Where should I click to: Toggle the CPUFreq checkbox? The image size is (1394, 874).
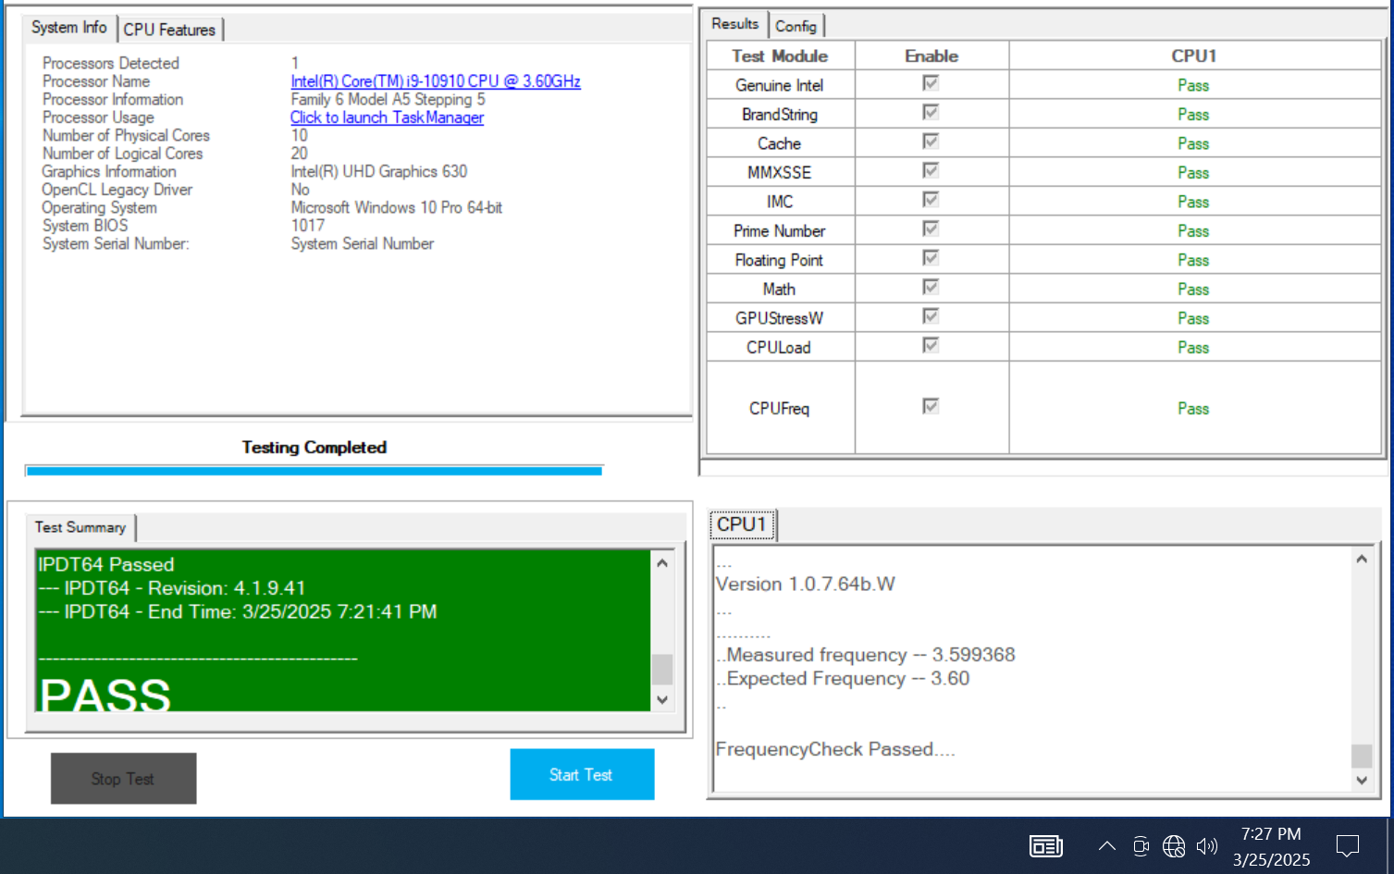(x=931, y=406)
